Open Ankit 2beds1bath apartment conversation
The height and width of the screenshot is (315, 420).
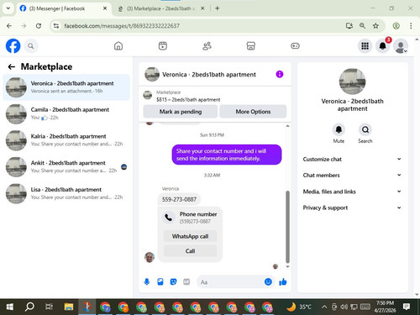point(66,166)
